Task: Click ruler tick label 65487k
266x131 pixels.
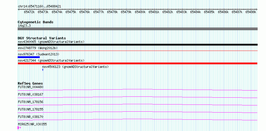Action: click(237, 12)
